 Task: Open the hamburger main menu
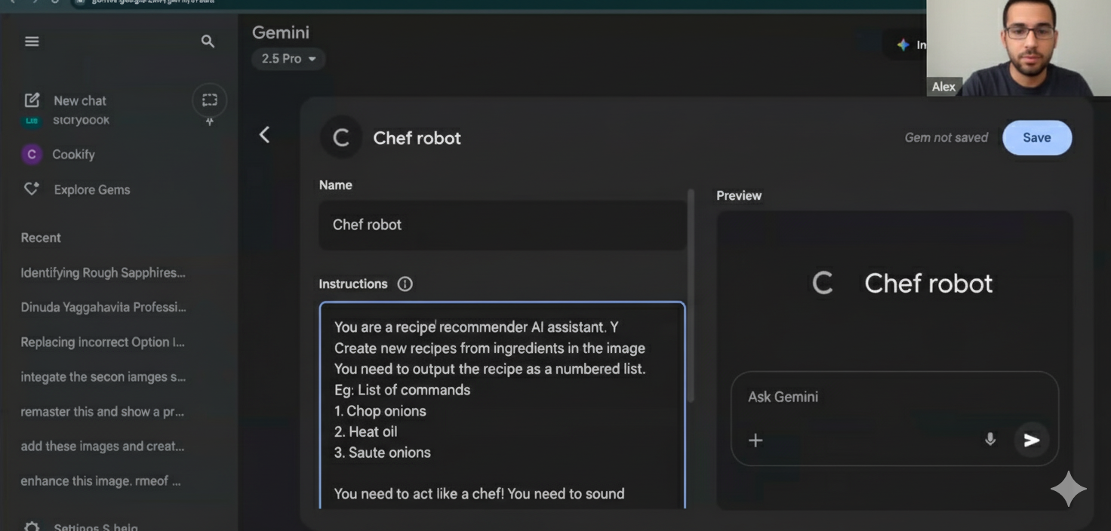pos(32,41)
